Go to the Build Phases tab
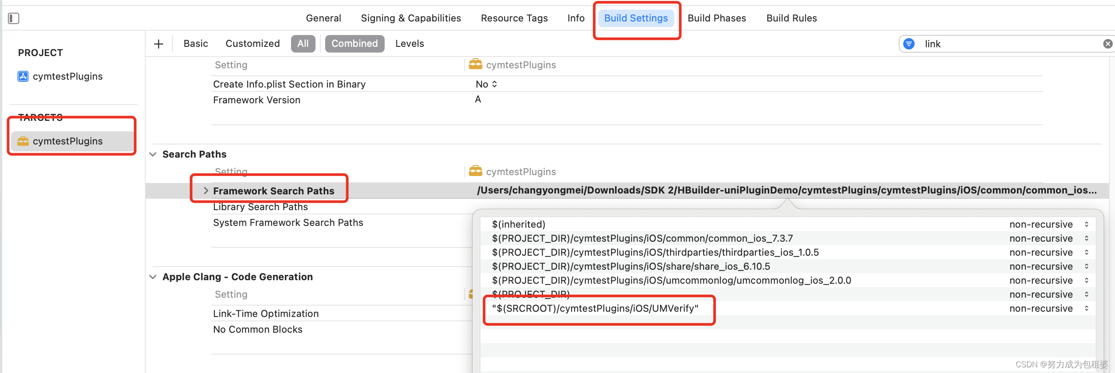Image resolution: width=1115 pixels, height=373 pixels. (x=717, y=18)
